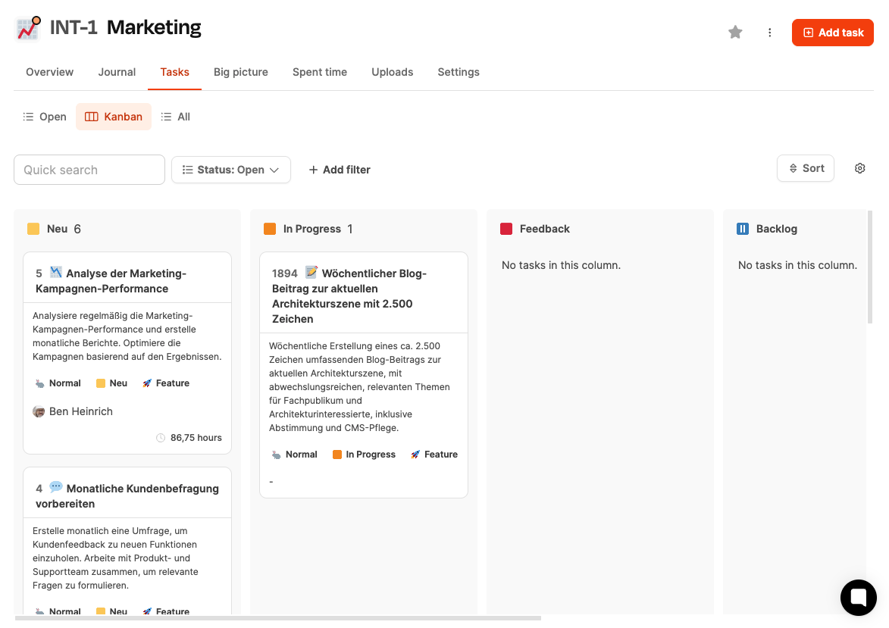
Task: Open task Analyse der Marketing-Kampagnen-Performance
Action: coord(126,280)
